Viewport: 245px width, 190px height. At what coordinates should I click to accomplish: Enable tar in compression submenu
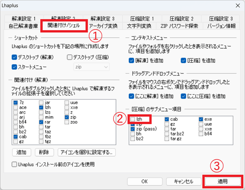(x=167, y=129)
